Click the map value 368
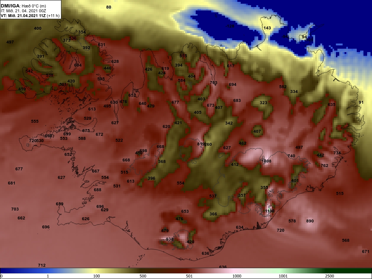372x279 pixels. [162, 161]
